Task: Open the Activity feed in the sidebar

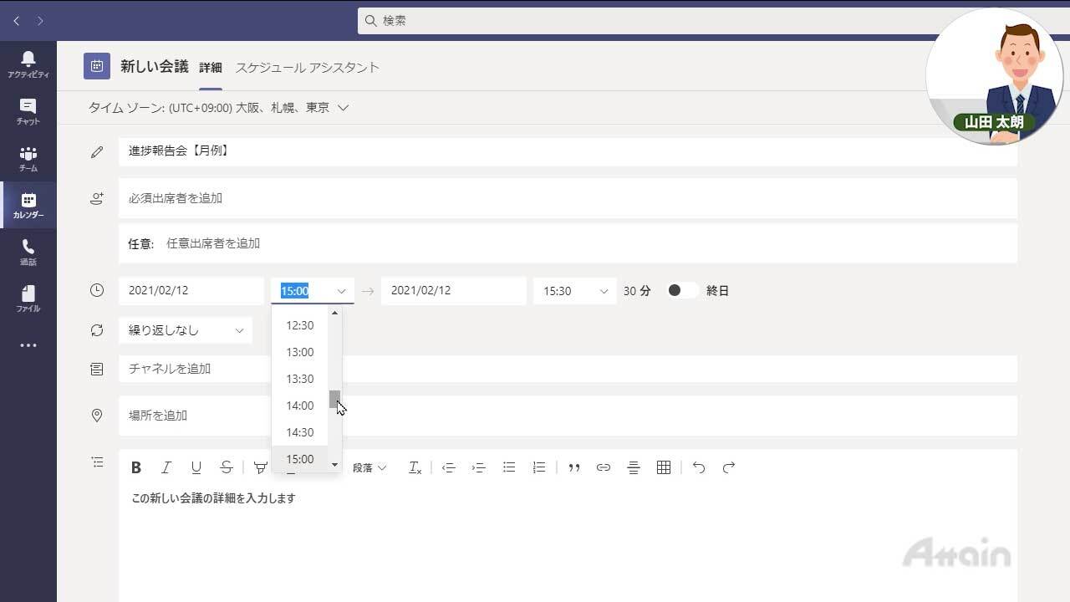Action: (x=28, y=64)
